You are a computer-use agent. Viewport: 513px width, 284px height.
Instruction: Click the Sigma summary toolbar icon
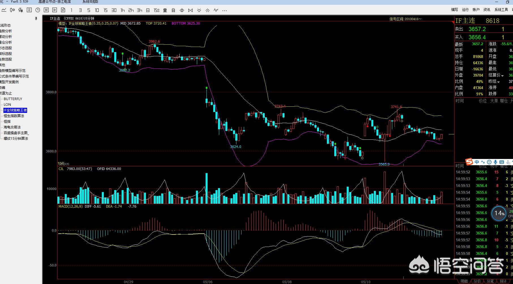29,10
